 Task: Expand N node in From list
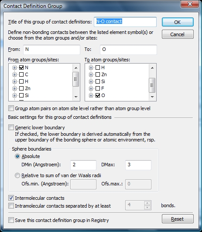(14, 67)
